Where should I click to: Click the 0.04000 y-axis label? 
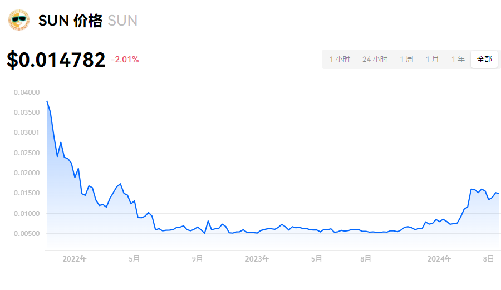(27, 92)
